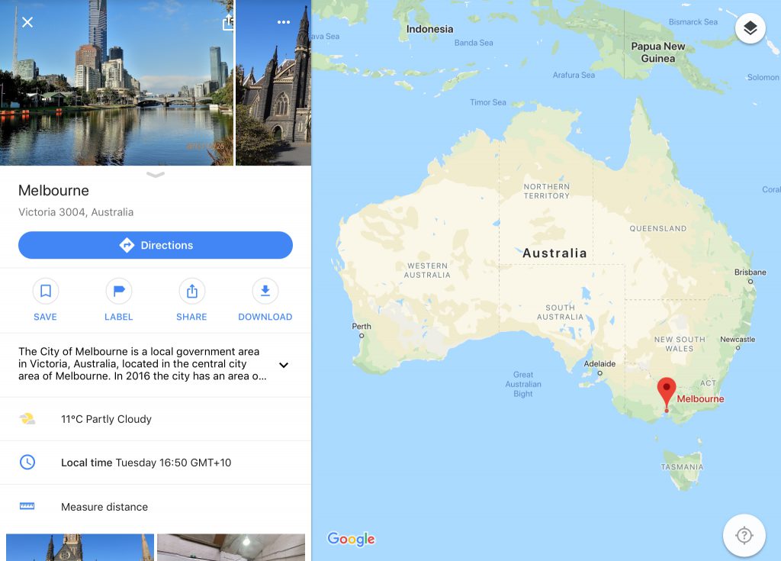Open the Measure distance tool
This screenshot has height=561, width=781.
(156, 507)
